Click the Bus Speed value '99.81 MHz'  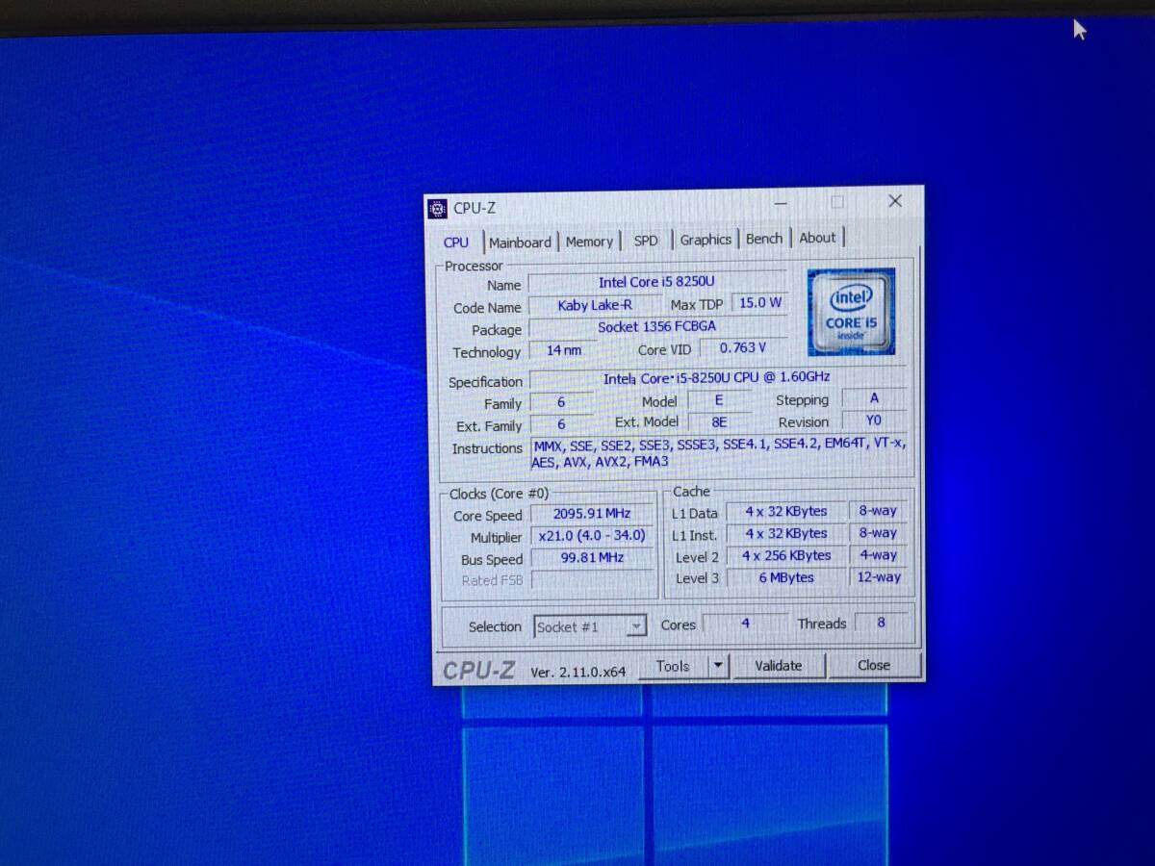[x=592, y=558]
